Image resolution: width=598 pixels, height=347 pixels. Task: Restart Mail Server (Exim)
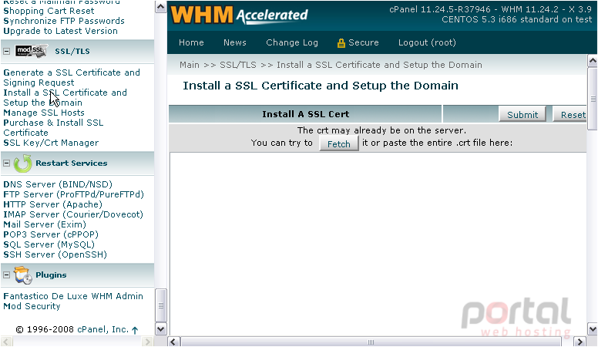coord(45,224)
